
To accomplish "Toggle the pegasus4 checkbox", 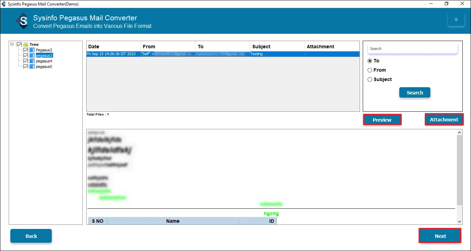I will click(26, 61).
